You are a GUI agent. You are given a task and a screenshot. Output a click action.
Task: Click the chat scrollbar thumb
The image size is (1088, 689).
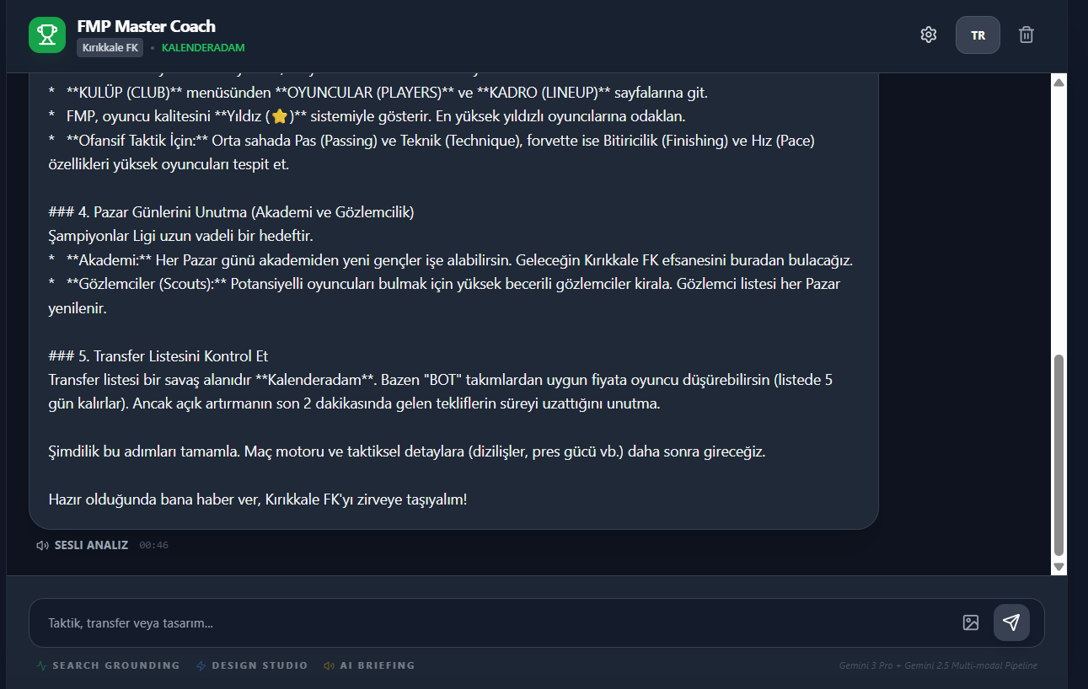coord(1059,455)
